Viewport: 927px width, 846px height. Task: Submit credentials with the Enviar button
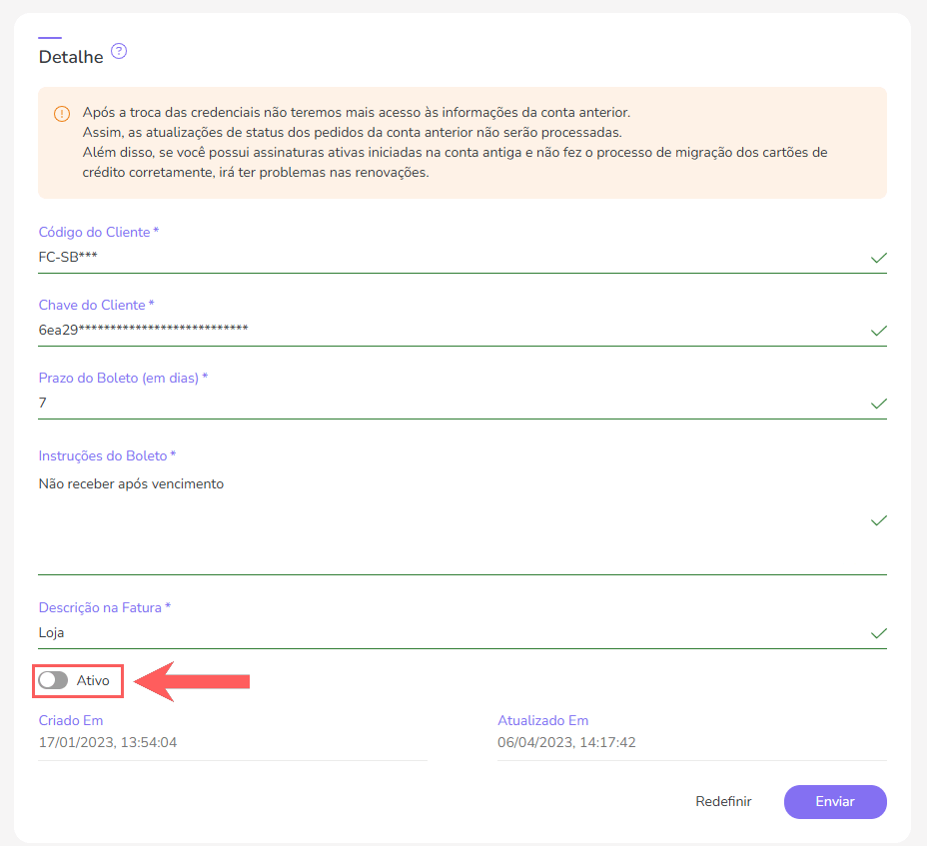(835, 802)
